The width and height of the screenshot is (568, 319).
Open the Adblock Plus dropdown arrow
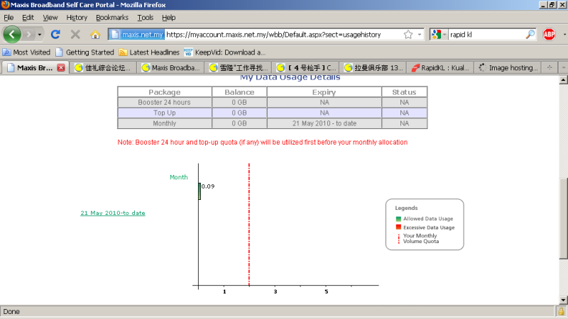point(564,35)
